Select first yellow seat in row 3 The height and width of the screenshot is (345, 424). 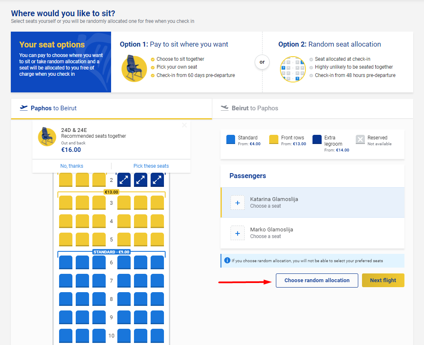[x=66, y=203]
